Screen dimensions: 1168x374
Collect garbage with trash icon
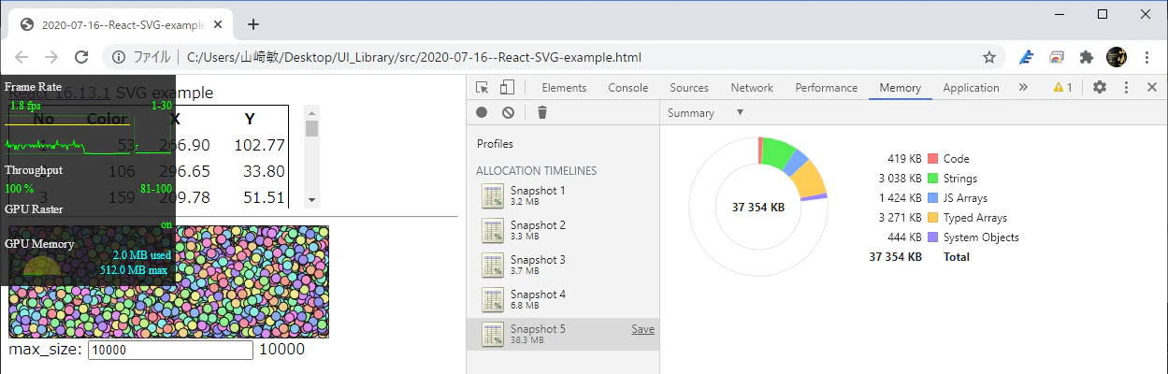click(x=542, y=112)
